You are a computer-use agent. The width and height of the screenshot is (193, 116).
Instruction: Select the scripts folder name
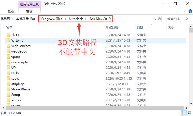tap(16, 100)
